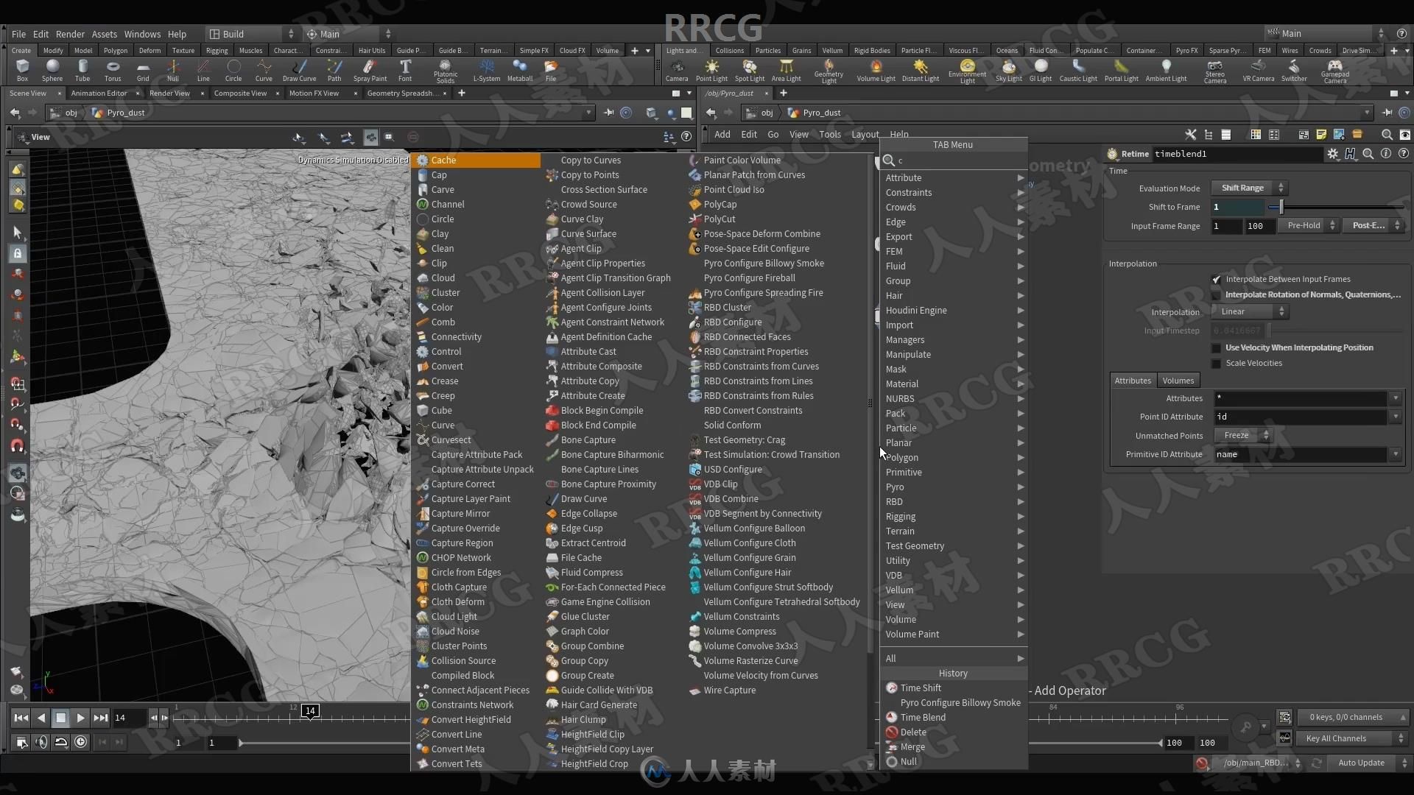1414x795 pixels.
Task: Click Add Operator button in panel
Action: 1070,689
